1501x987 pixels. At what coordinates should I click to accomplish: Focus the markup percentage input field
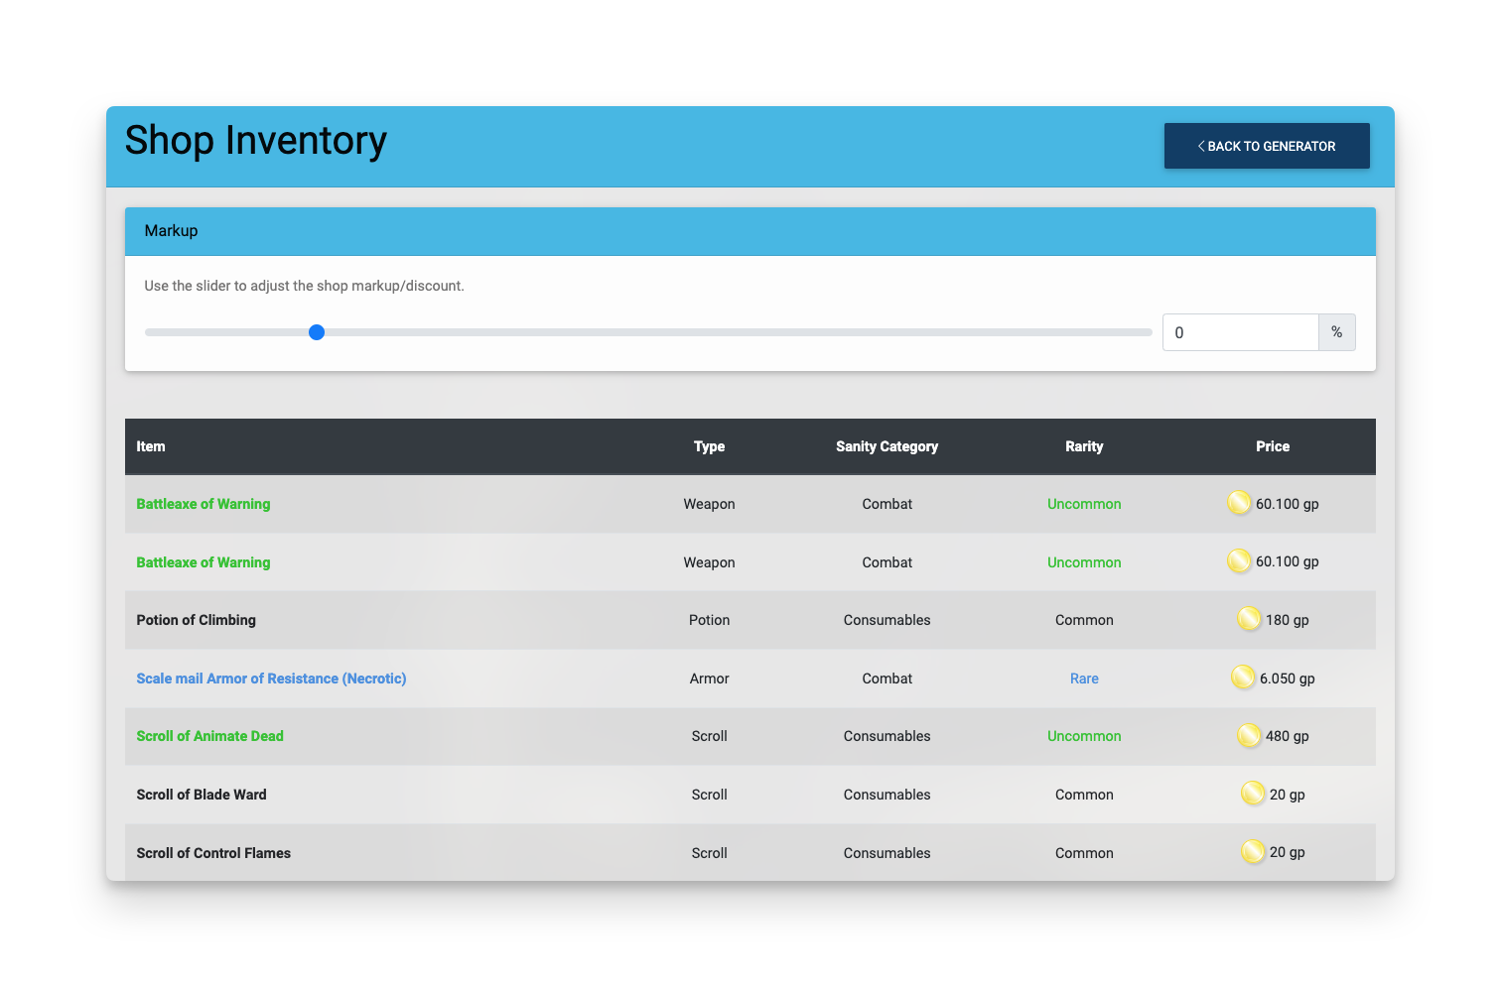tap(1240, 332)
